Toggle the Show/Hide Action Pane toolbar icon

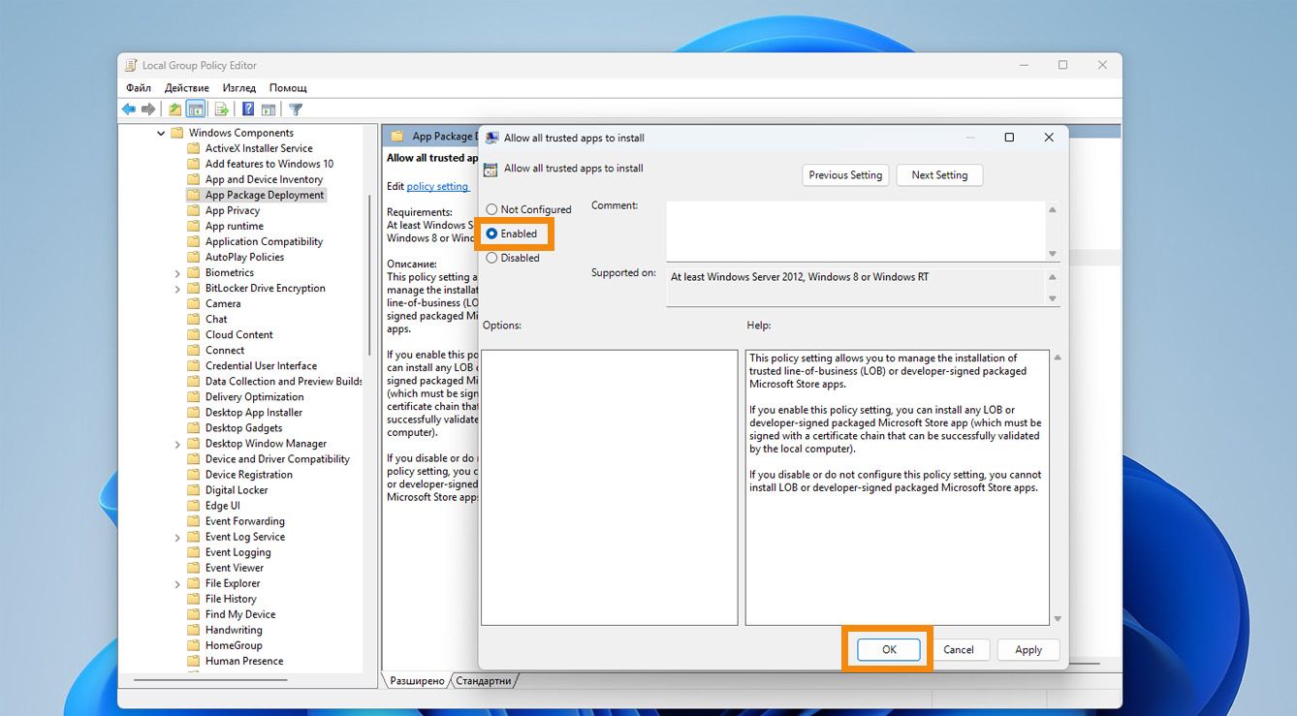pyautogui.click(x=269, y=109)
